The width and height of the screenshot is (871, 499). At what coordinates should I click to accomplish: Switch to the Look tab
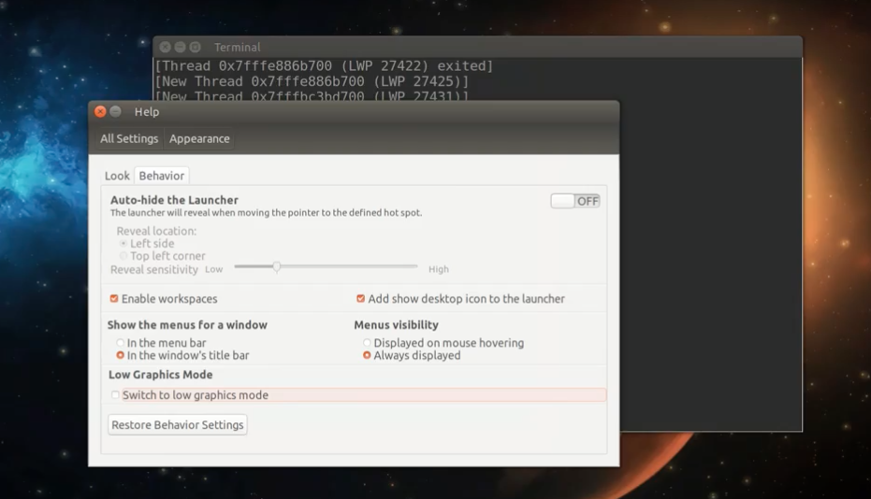click(117, 176)
